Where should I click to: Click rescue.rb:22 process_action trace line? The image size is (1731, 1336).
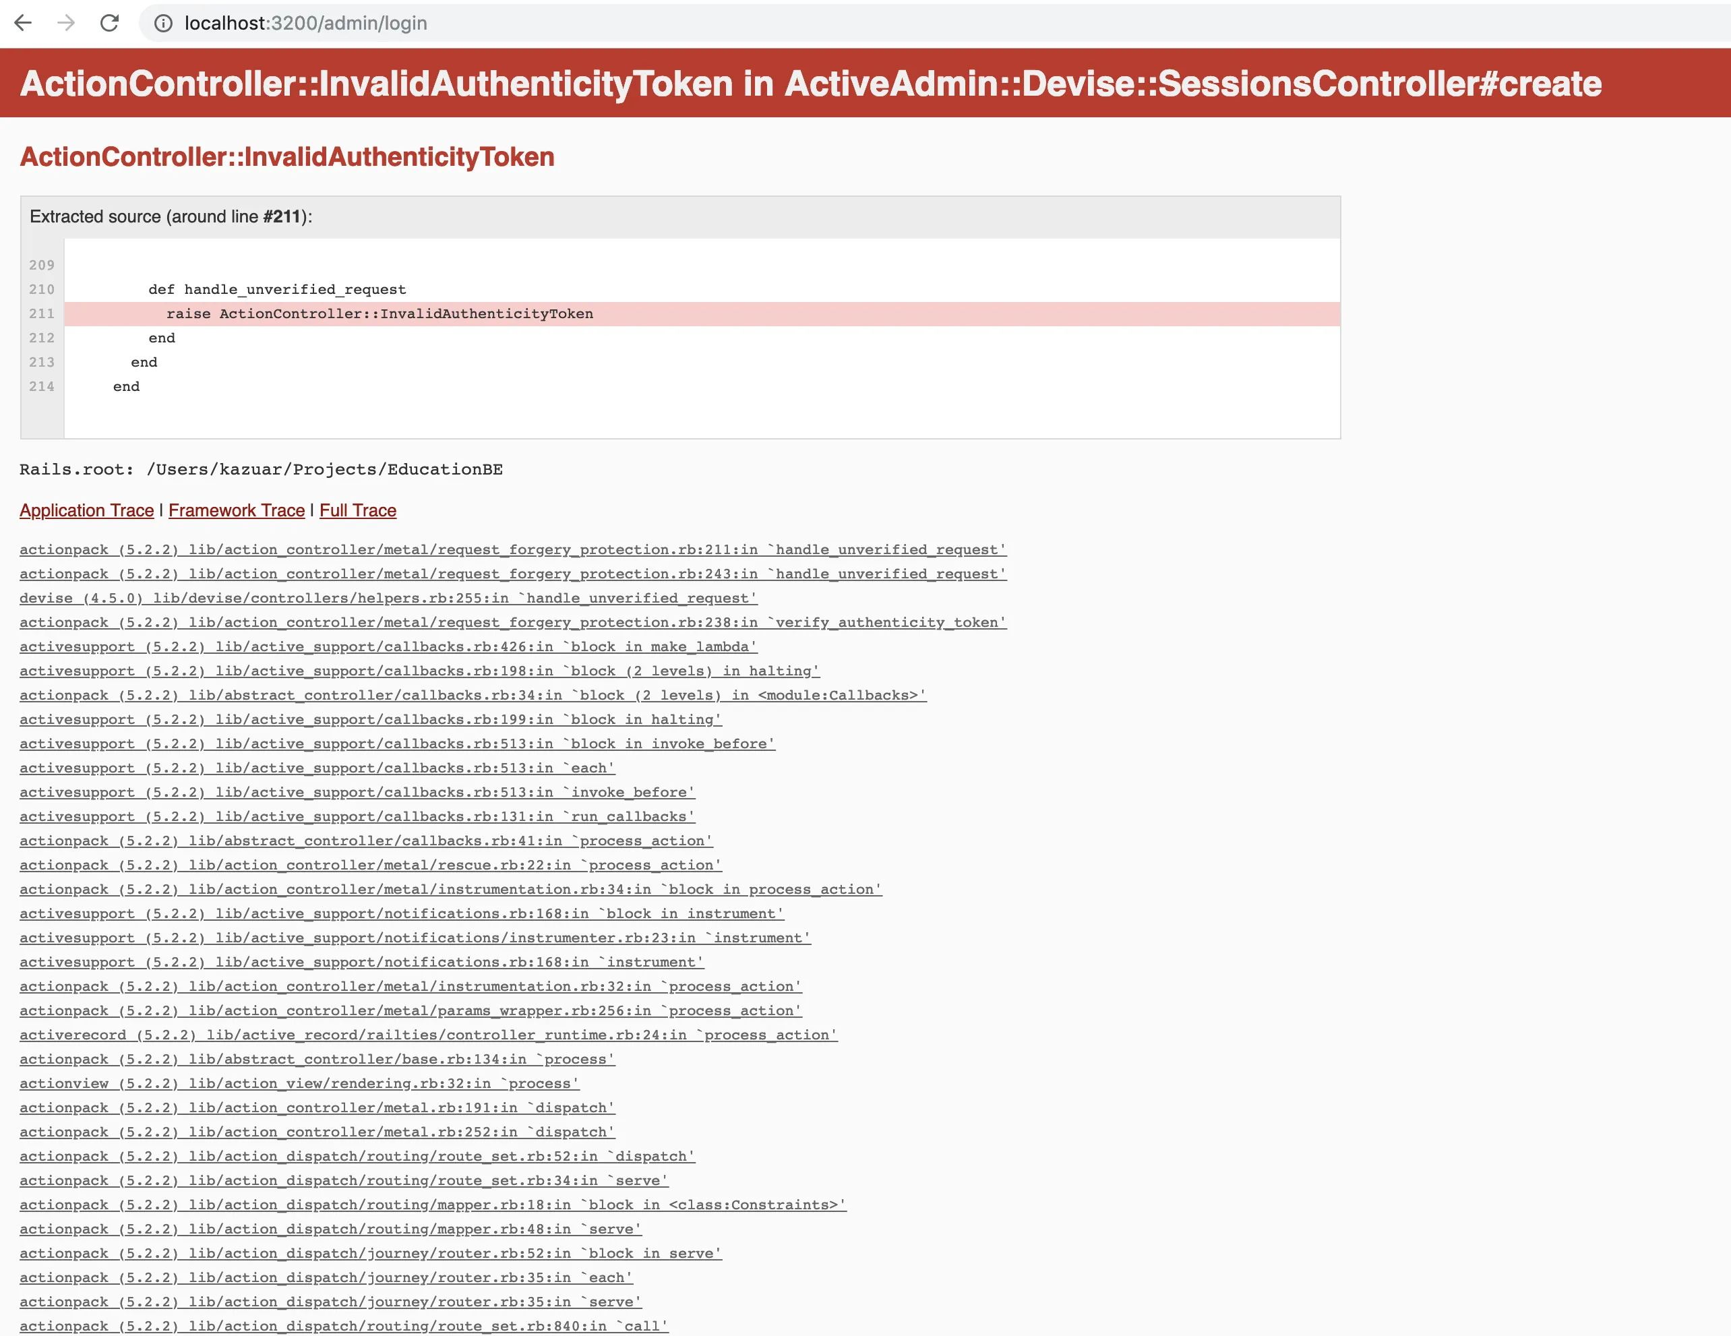point(370,865)
